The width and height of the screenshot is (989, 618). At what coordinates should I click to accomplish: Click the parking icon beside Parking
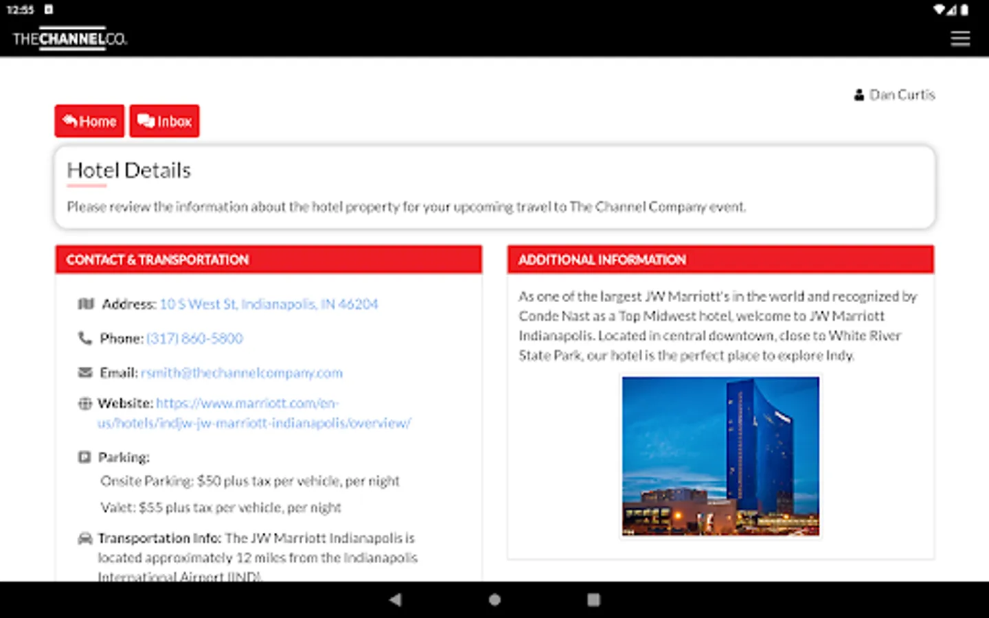84,457
